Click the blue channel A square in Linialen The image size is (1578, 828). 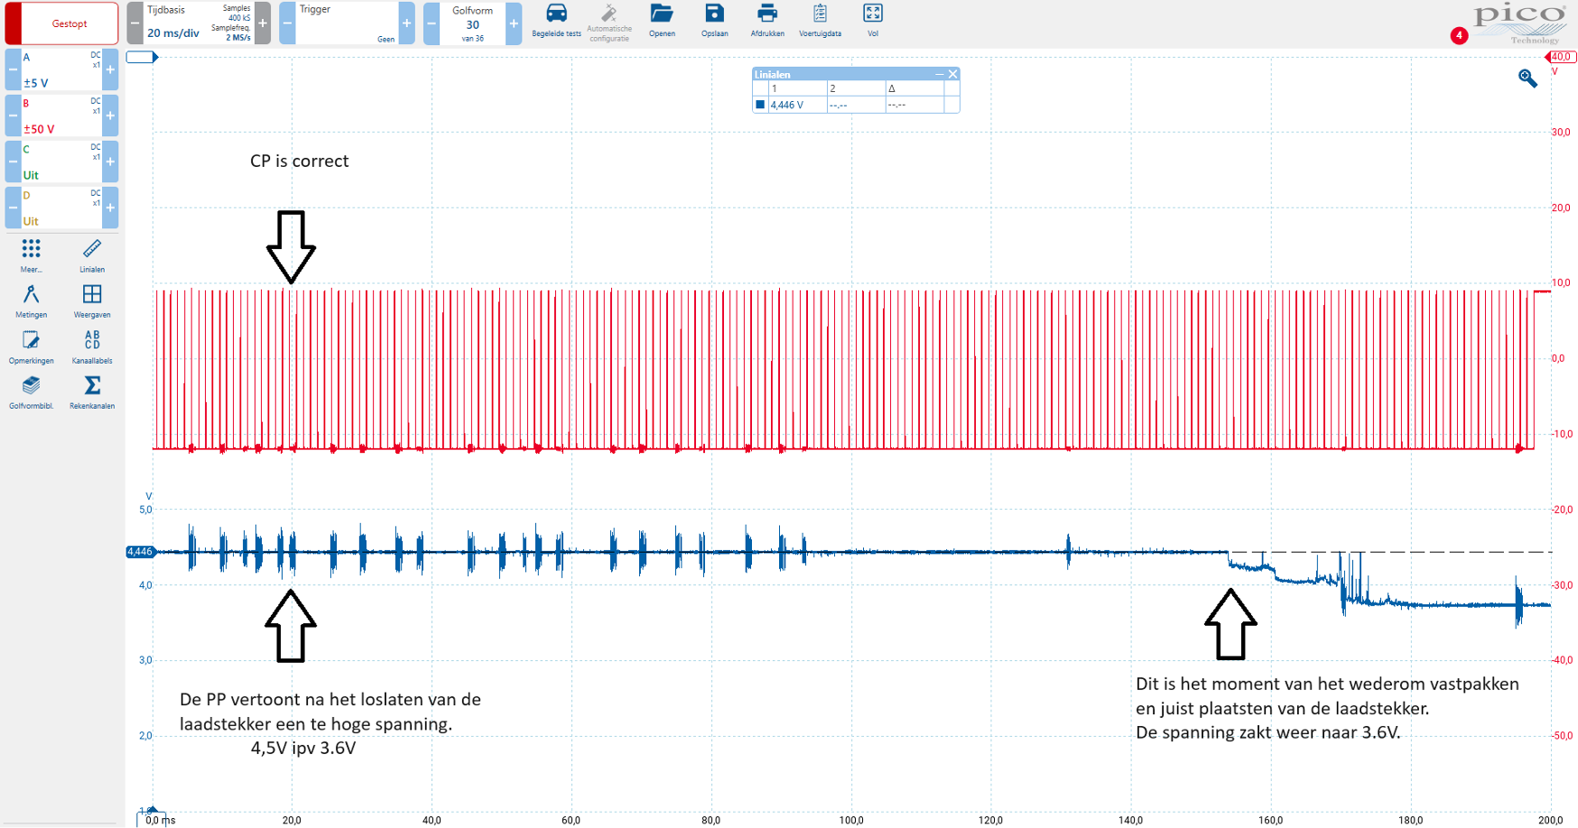pos(760,105)
